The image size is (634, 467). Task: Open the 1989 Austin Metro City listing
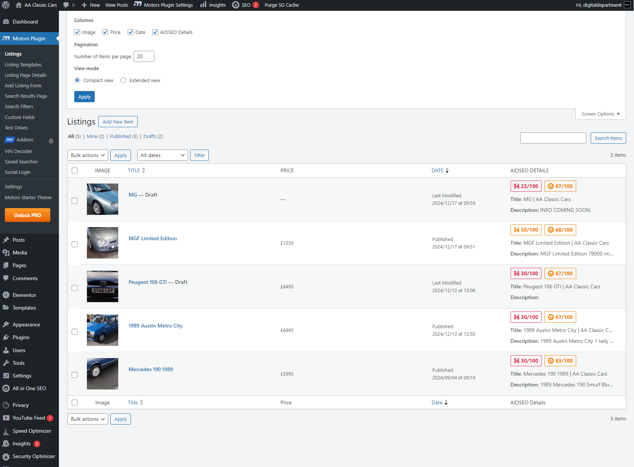click(x=156, y=326)
